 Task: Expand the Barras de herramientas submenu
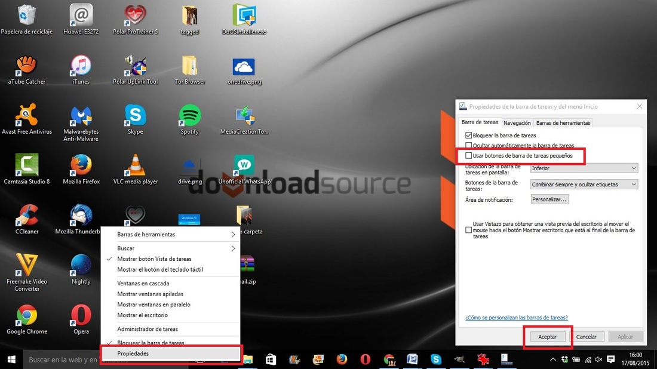171,235
